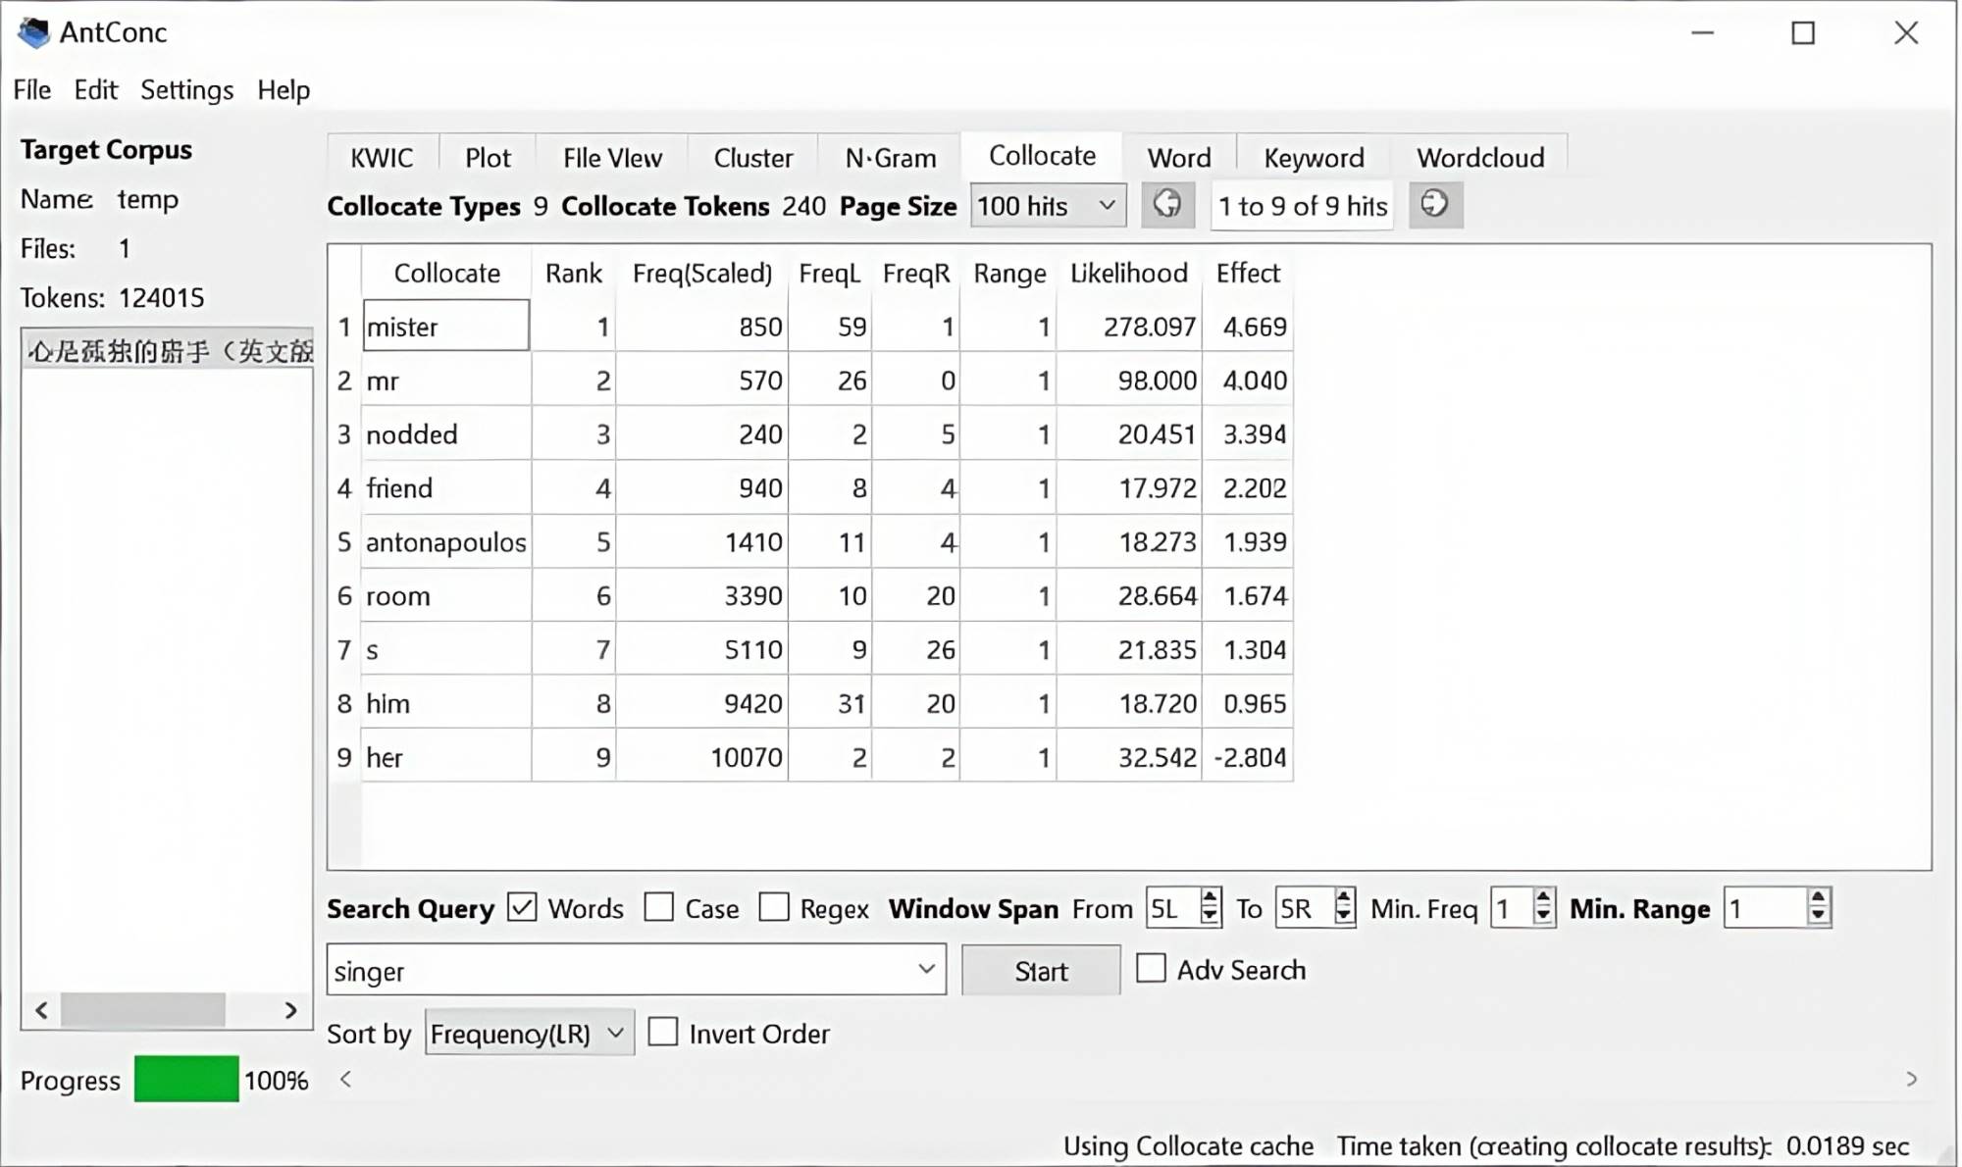Image resolution: width=1962 pixels, height=1167 pixels.
Task: Click the previous page arrow icon
Action: click(1167, 205)
